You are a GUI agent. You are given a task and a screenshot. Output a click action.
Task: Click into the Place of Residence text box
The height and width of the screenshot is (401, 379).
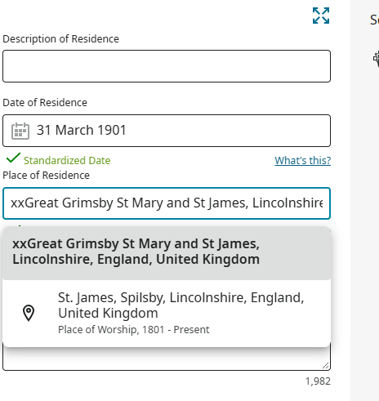tap(167, 203)
